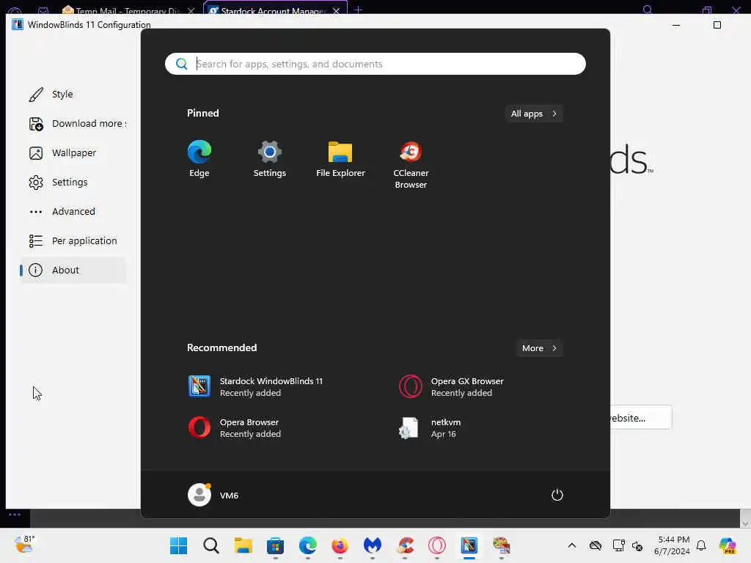The image size is (751, 563).
Task: Open weather widget showing 81°
Action: (24, 545)
